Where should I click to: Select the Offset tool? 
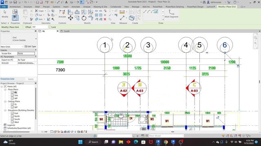(77, 12)
